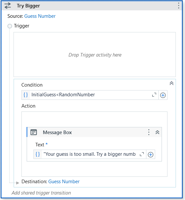Click the Destination arrow marker
185x200 pixels.
click(x=18, y=183)
